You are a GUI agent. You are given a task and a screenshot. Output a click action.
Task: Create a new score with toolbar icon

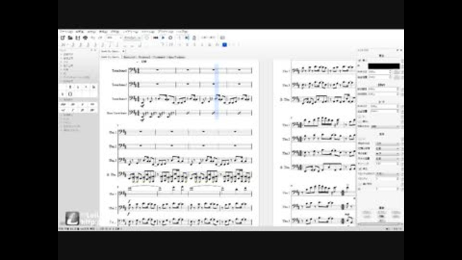pos(63,38)
